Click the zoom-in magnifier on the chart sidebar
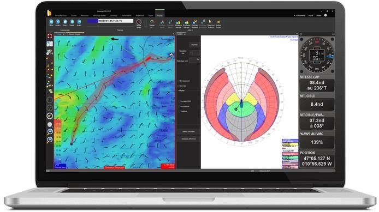This screenshot has height=212, width=379. click(50, 140)
